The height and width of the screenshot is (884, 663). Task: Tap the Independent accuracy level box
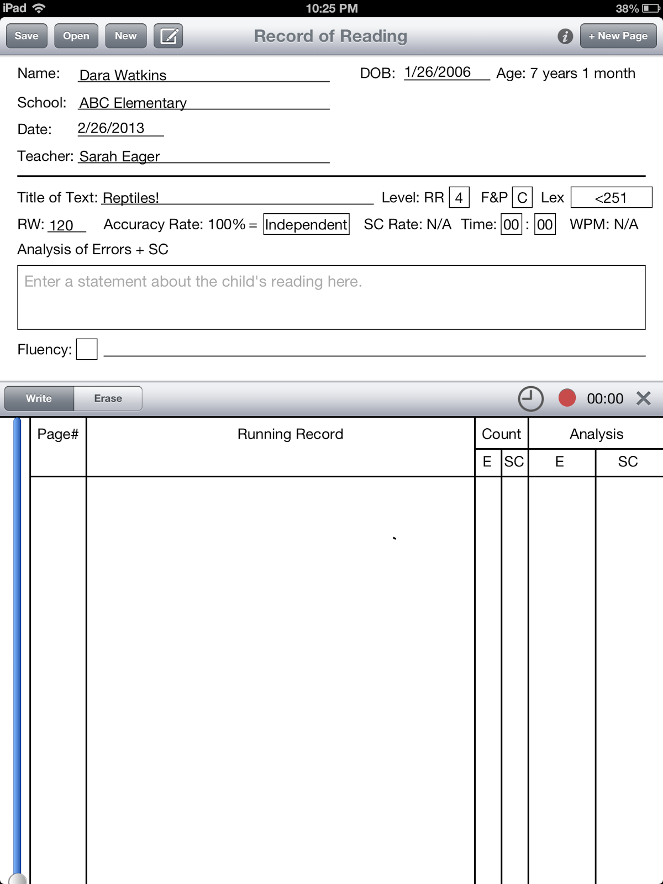306,224
